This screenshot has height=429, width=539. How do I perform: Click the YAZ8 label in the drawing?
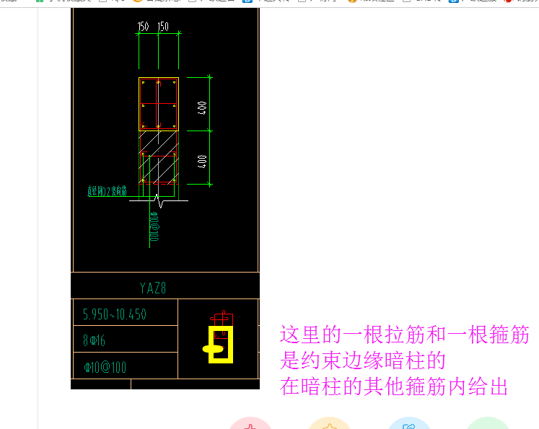pos(153,288)
